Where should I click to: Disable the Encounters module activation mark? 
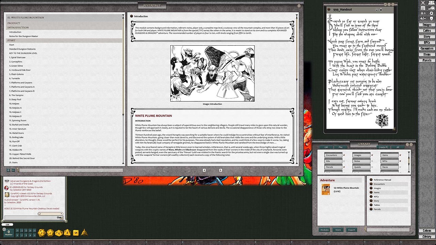pyautogui.click(x=344, y=155)
